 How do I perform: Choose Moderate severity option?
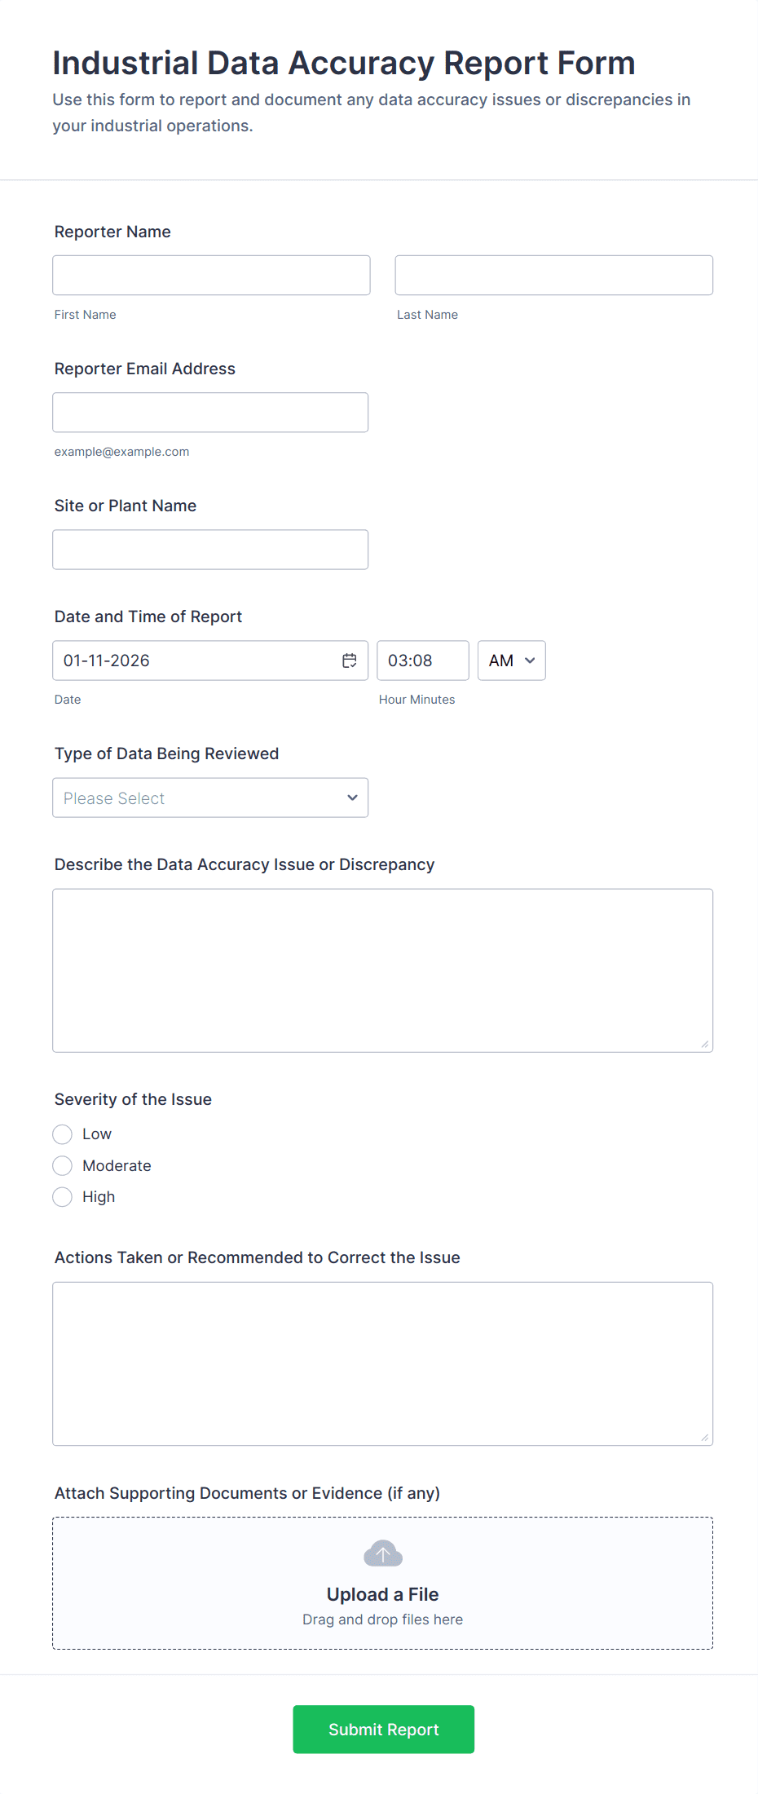click(x=63, y=1166)
